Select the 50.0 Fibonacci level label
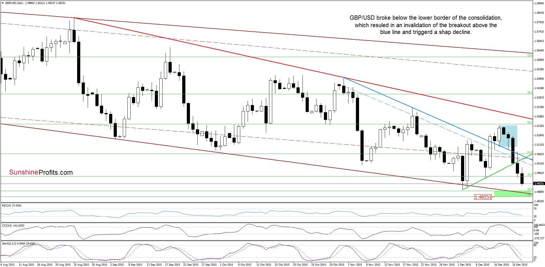Screen dimensions: 545x267 [x=530, y=123]
